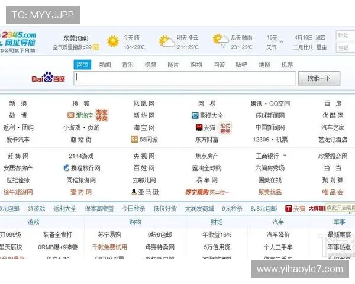Screen dimensions: 355x284
Task: Click the yellow air quality indicator icon
Action: pyautogui.click(x=96, y=47)
